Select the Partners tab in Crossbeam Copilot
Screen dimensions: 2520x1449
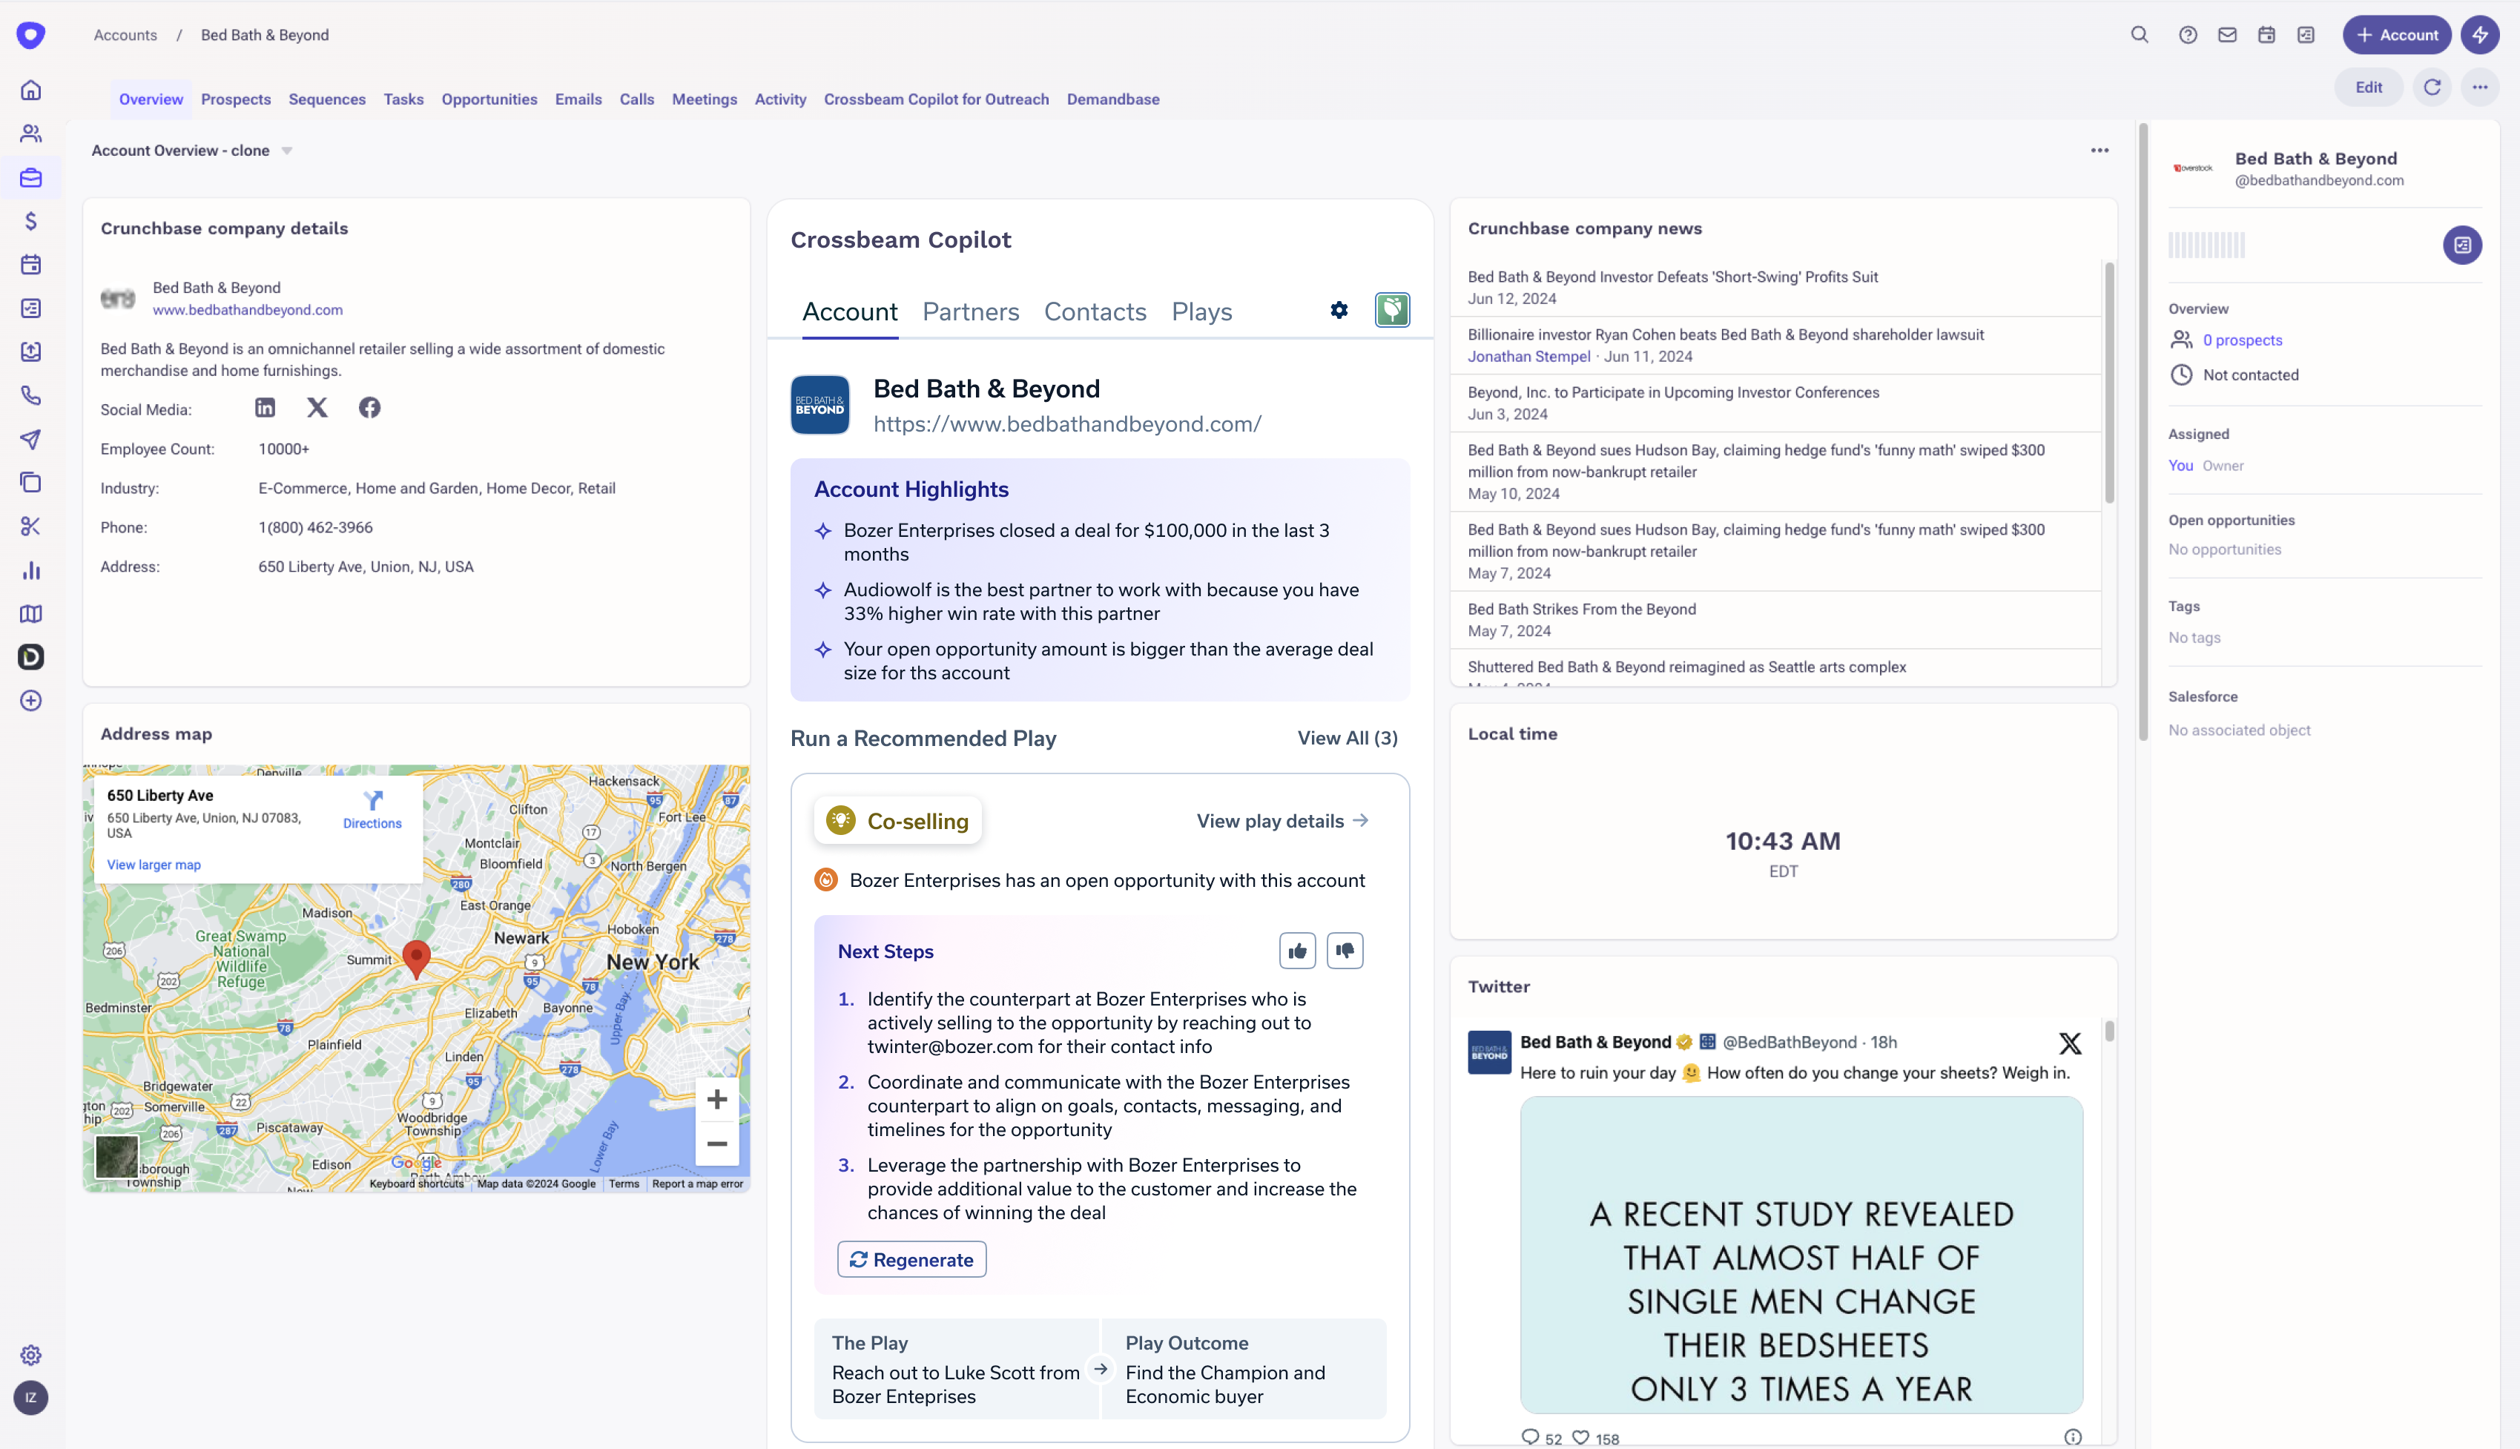coord(970,312)
